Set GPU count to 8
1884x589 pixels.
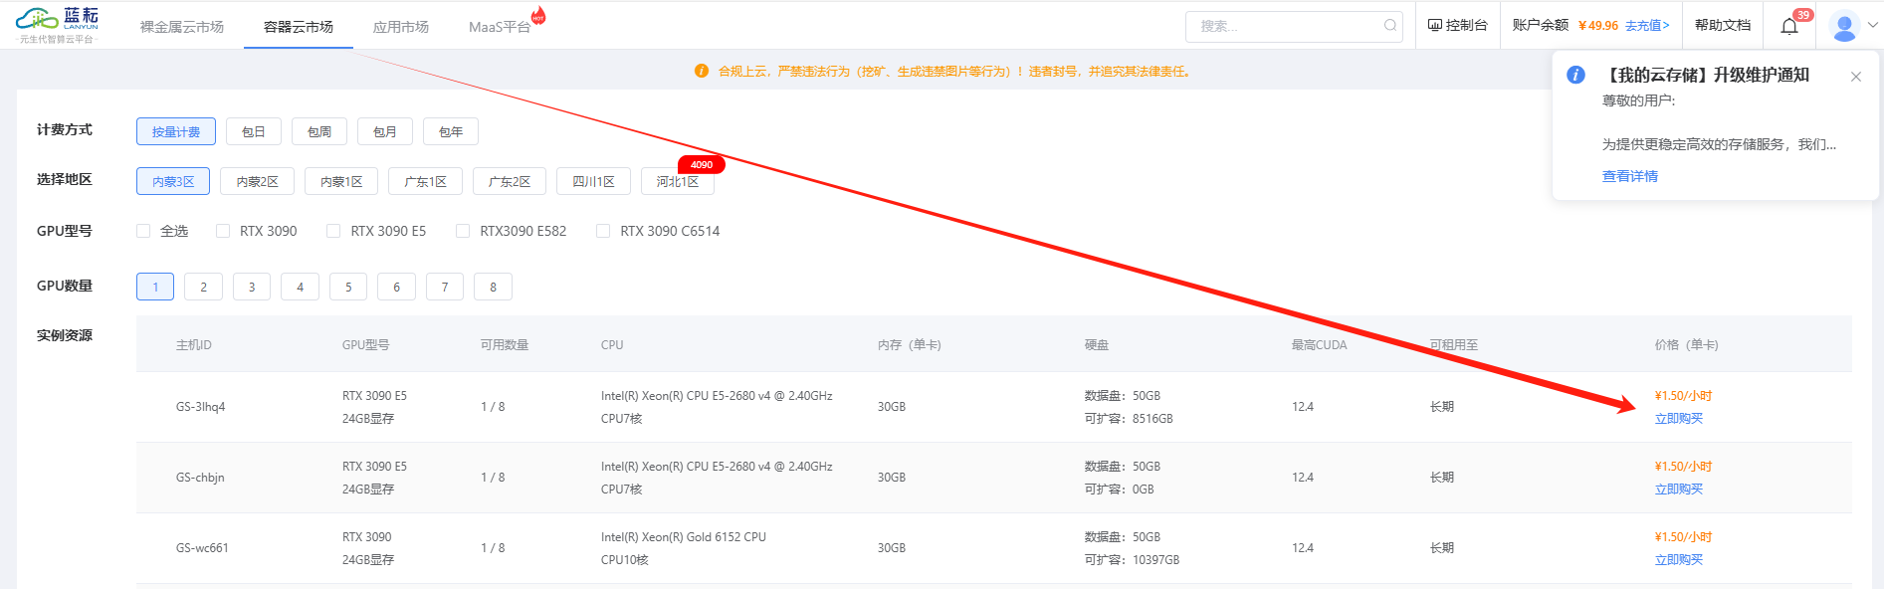(493, 287)
